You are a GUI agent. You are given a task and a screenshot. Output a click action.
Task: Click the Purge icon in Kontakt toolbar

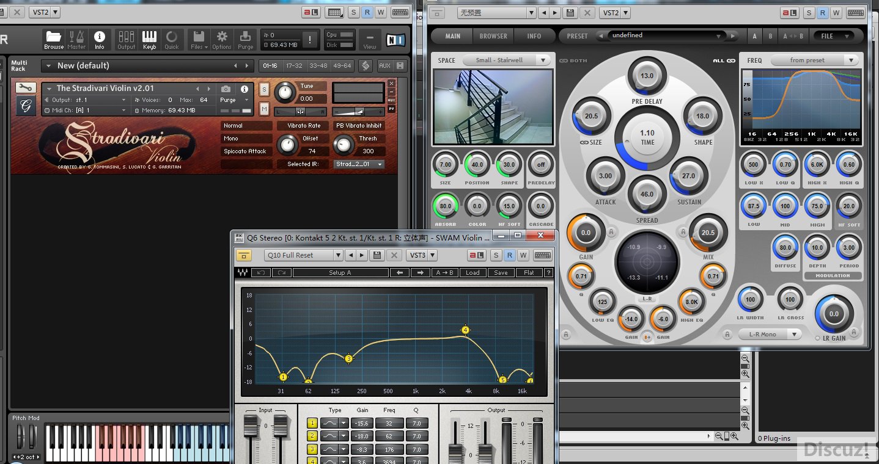tap(245, 40)
